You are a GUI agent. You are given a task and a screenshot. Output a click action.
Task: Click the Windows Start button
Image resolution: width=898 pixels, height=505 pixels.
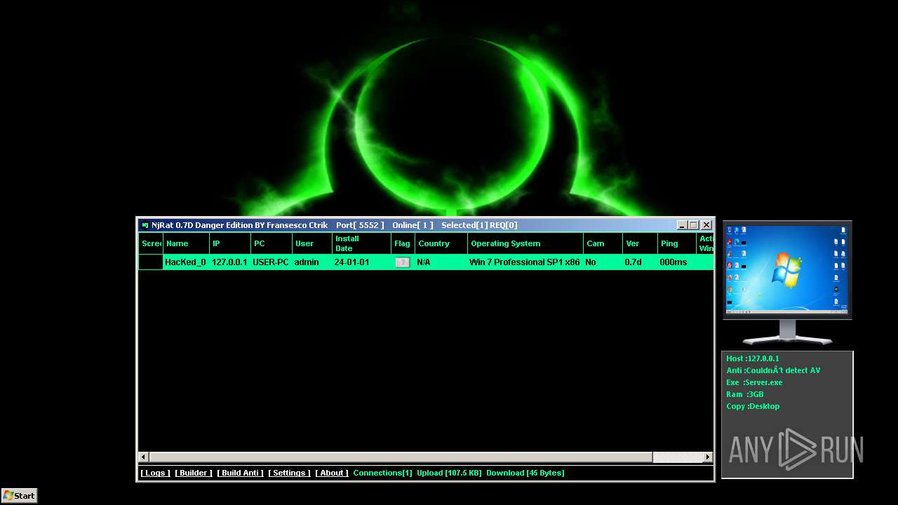click(19, 495)
